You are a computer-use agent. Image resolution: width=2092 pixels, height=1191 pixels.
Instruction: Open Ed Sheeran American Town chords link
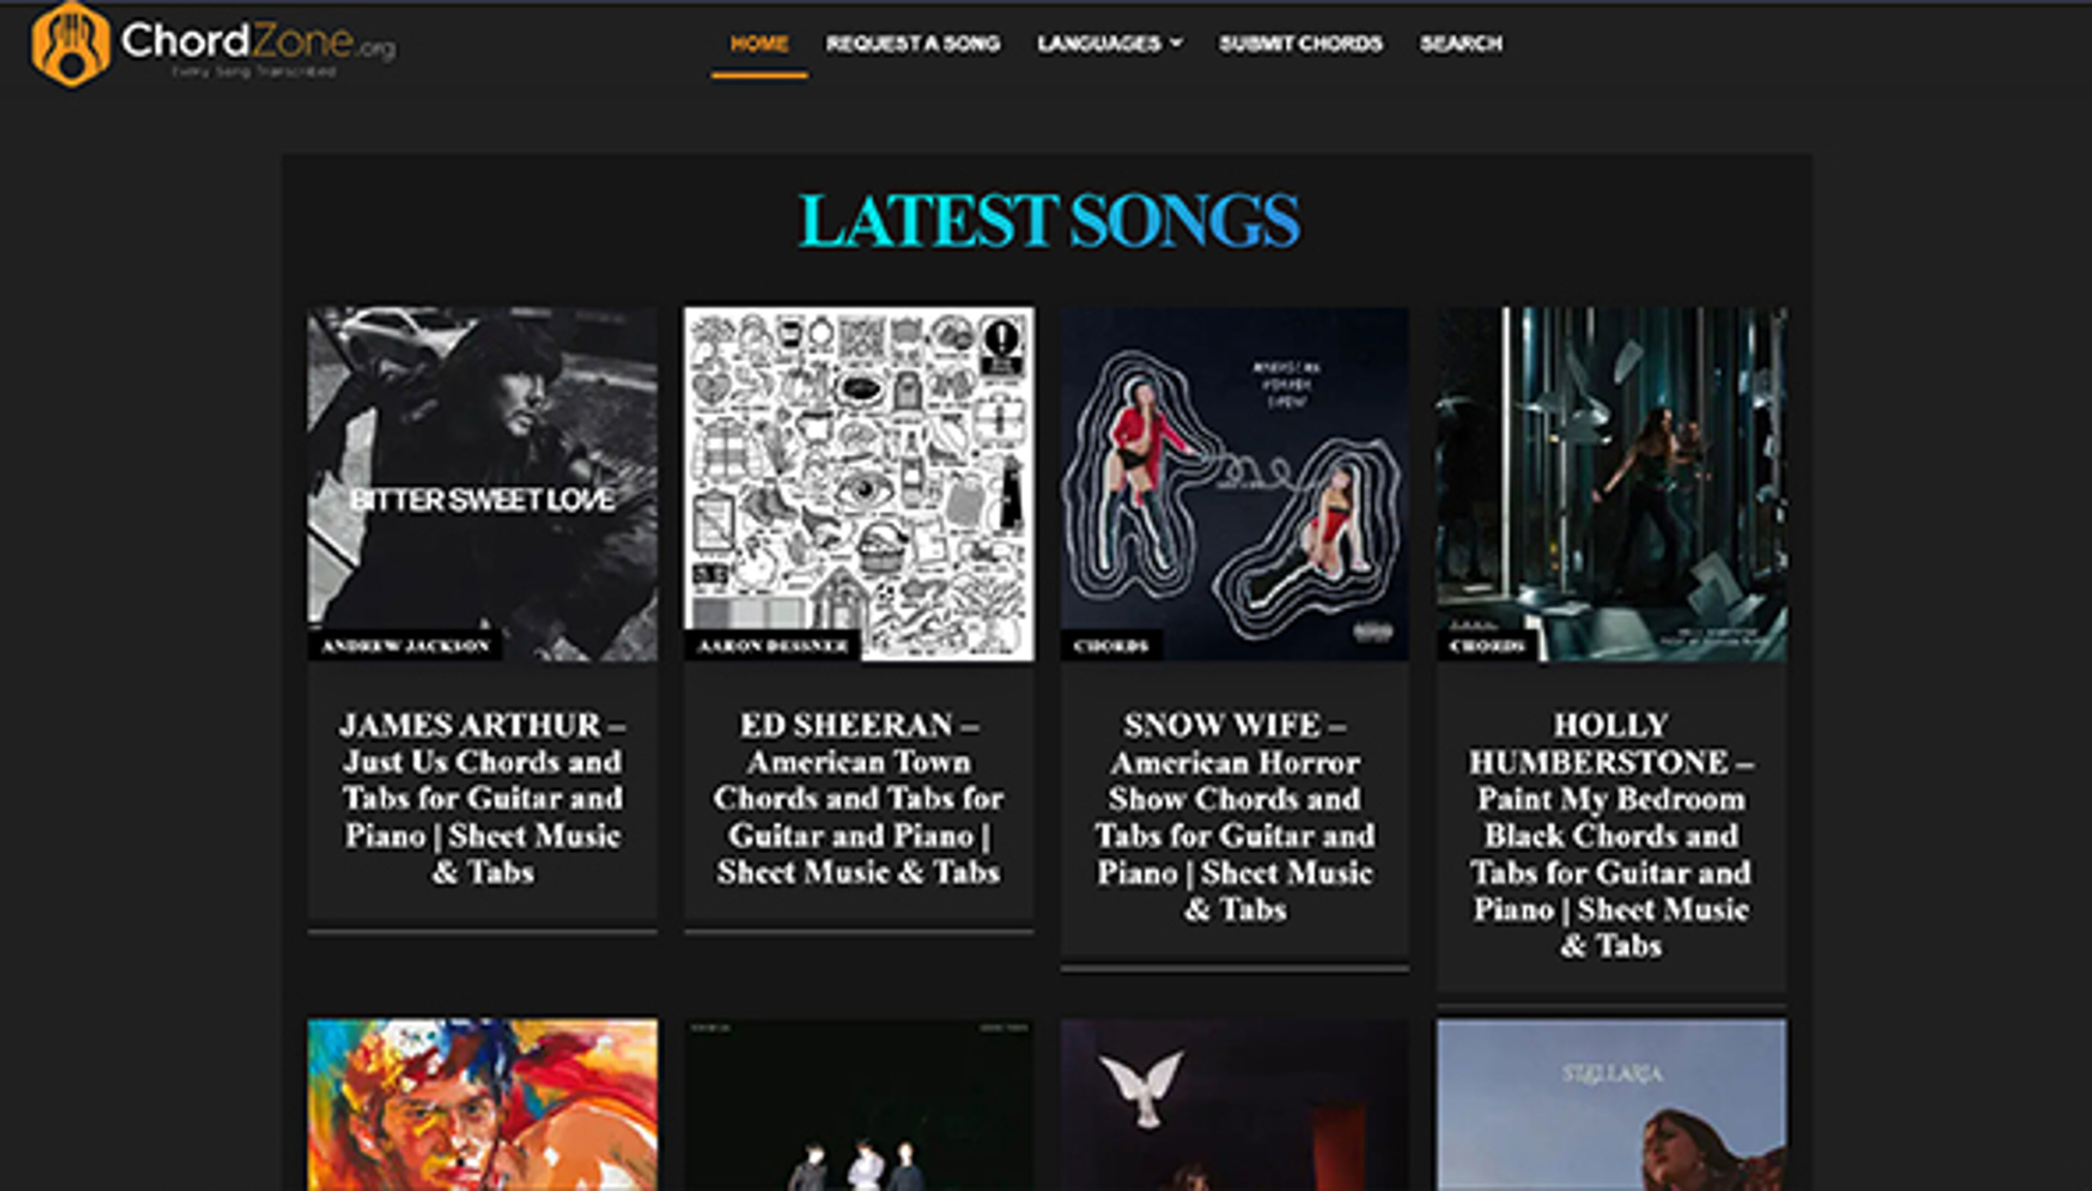[859, 798]
